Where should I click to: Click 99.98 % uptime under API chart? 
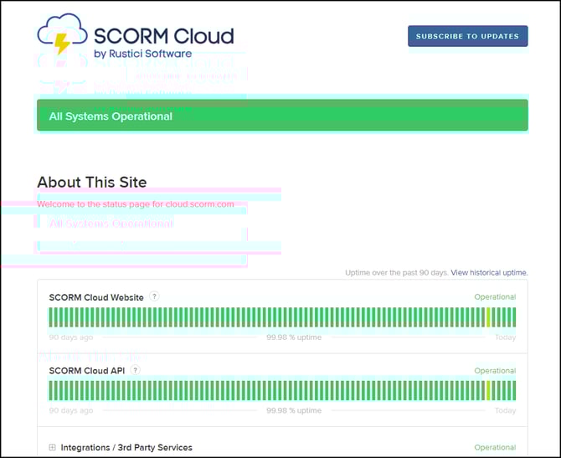(294, 410)
